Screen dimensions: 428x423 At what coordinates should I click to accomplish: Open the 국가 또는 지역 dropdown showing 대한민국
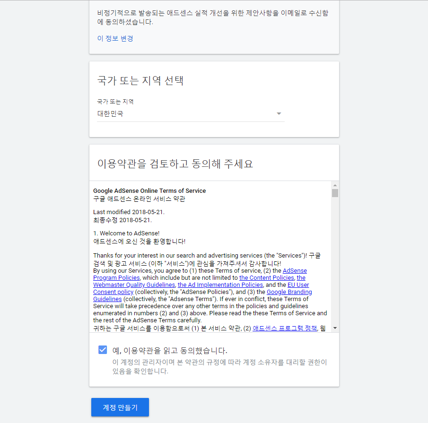[191, 114]
